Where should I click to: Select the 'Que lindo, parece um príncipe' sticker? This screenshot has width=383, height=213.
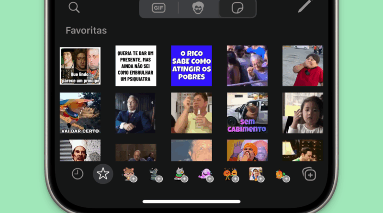pos(80,66)
